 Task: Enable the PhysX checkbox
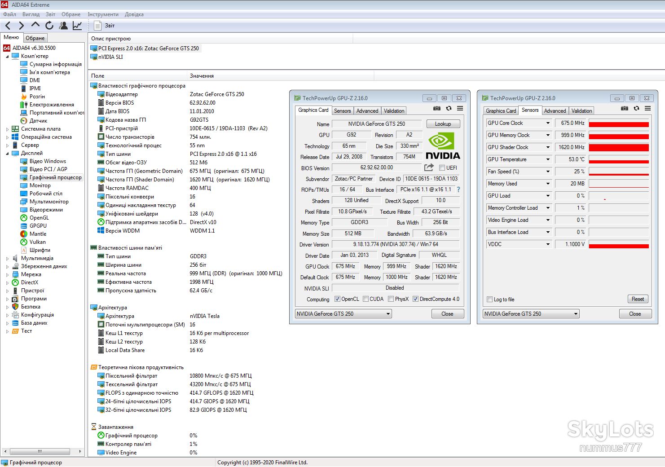coord(391,299)
